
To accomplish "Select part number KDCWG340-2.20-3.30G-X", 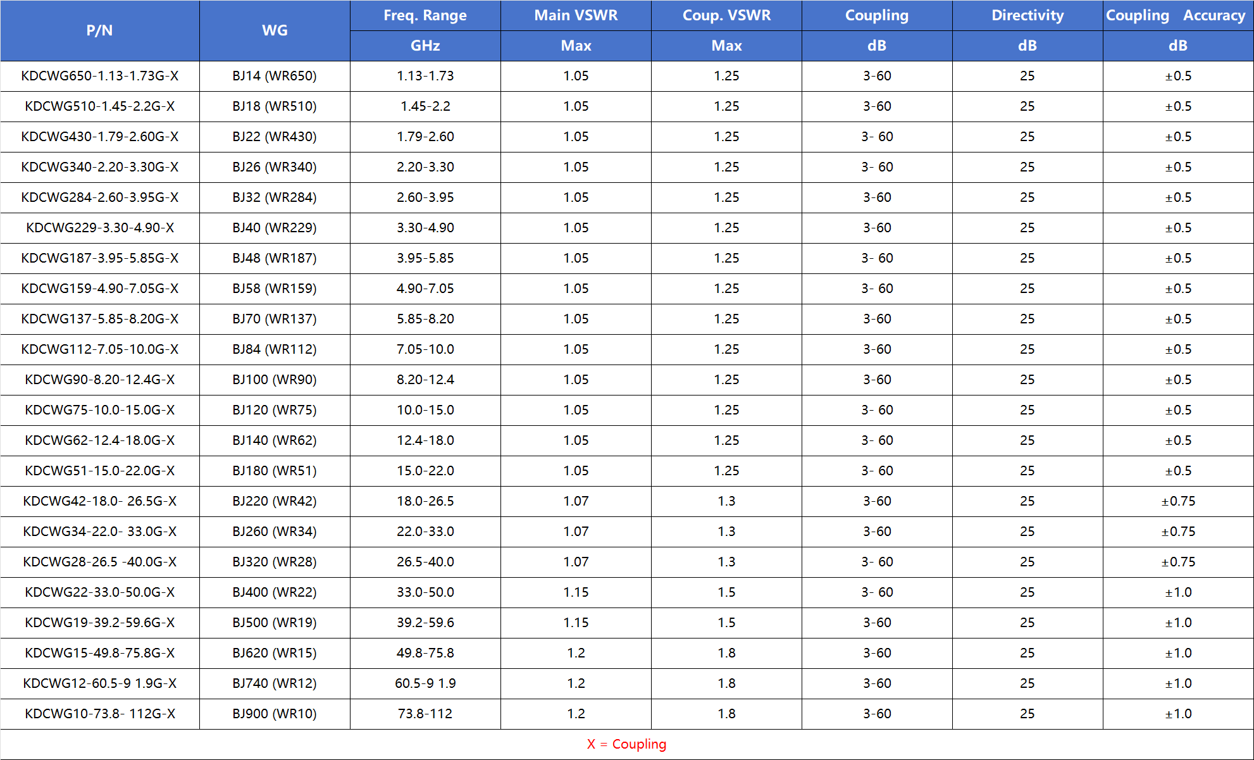I will [100, 167].
